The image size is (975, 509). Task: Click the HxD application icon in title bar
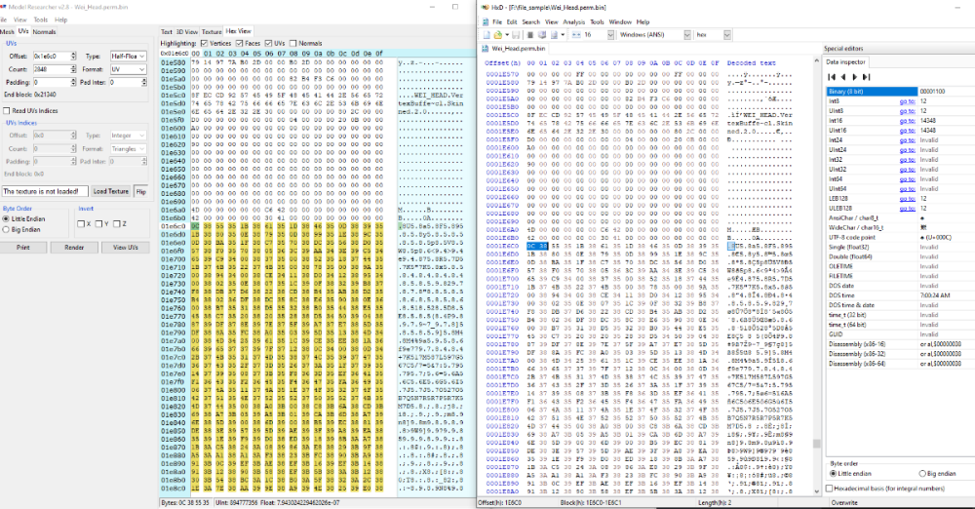click(485, 8)
